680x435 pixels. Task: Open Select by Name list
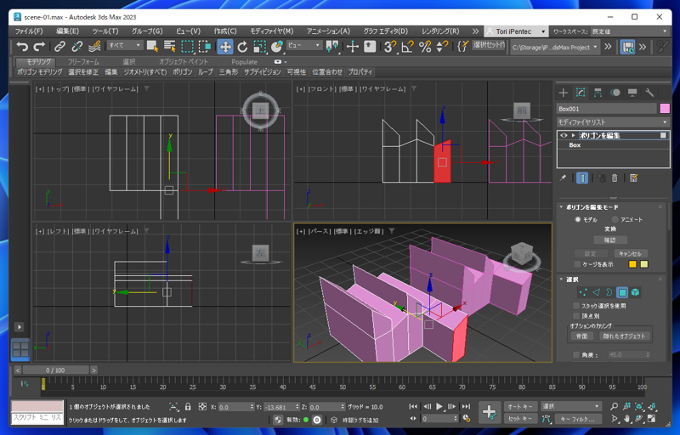pos(169,47)
